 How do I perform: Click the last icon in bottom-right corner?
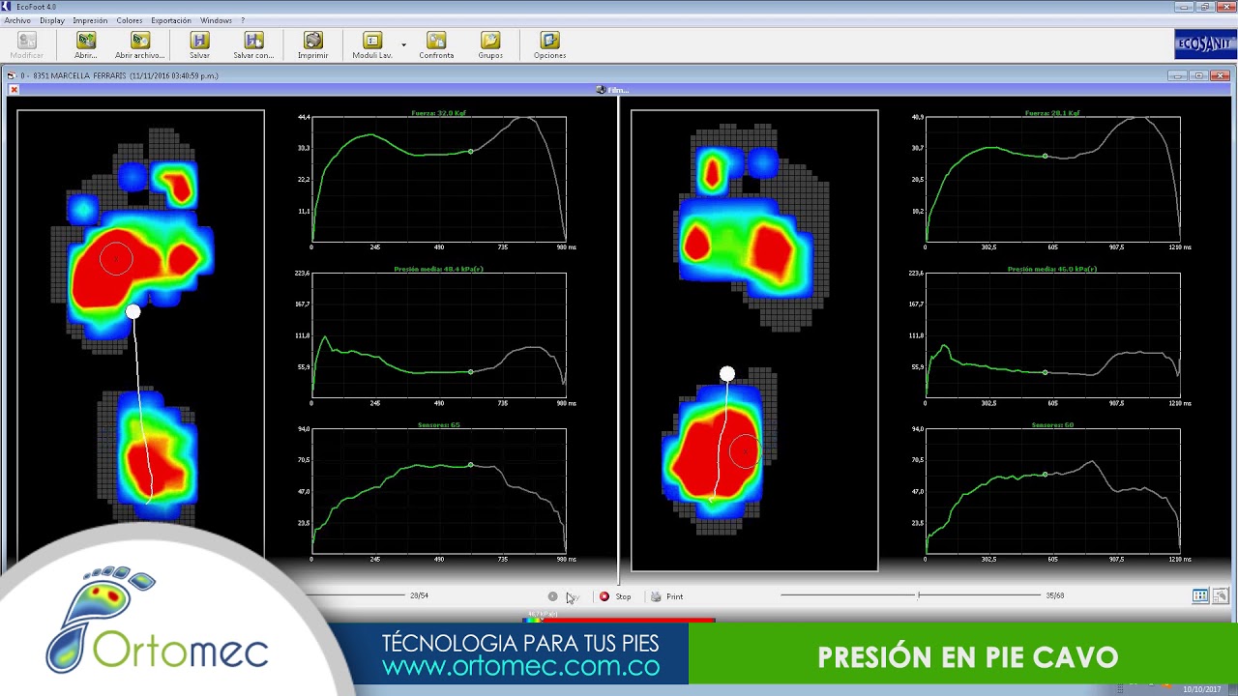(1221, 595)
